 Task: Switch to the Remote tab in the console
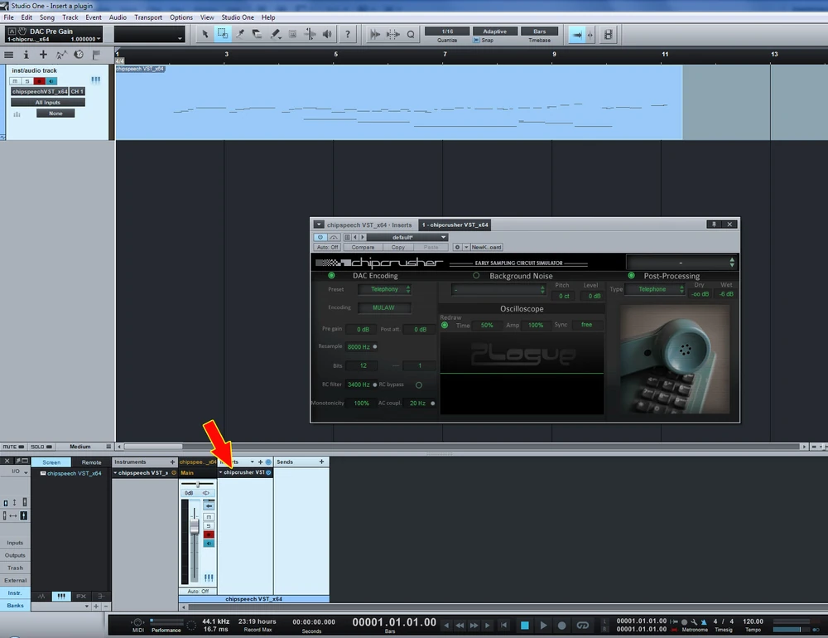coord(91,462)
